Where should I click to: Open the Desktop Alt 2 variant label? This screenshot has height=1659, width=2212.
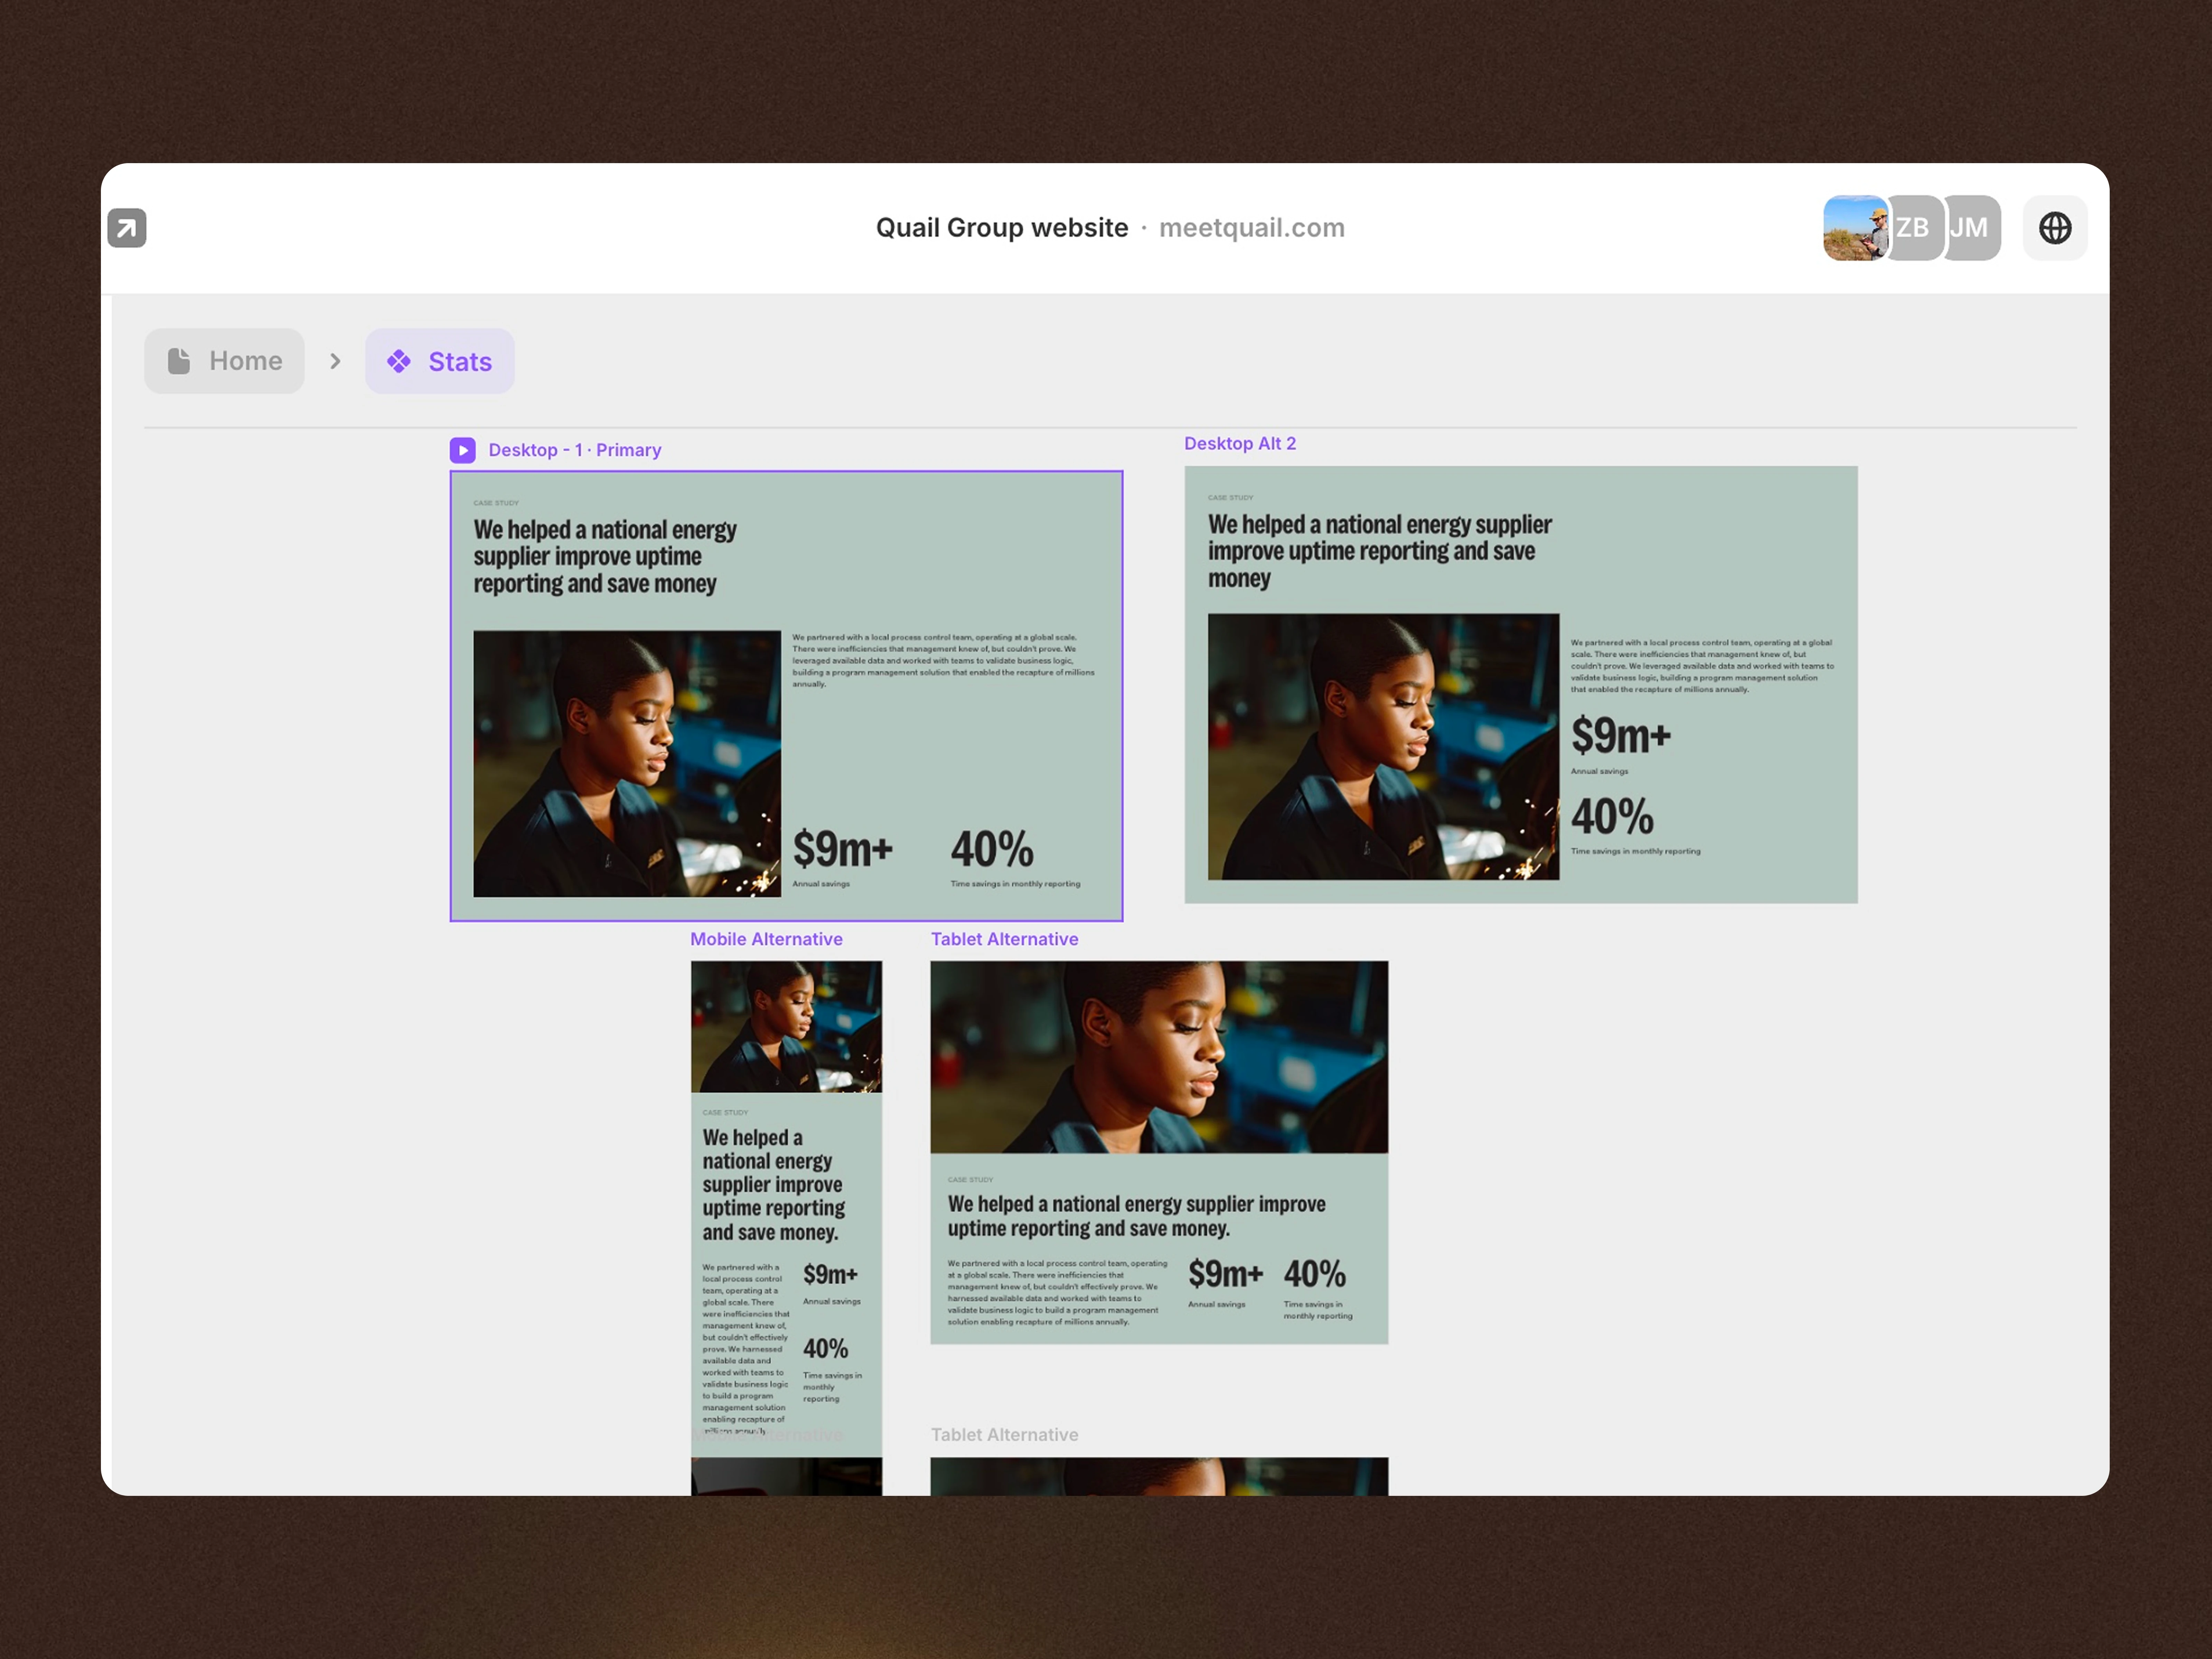tap(1240, 443)
